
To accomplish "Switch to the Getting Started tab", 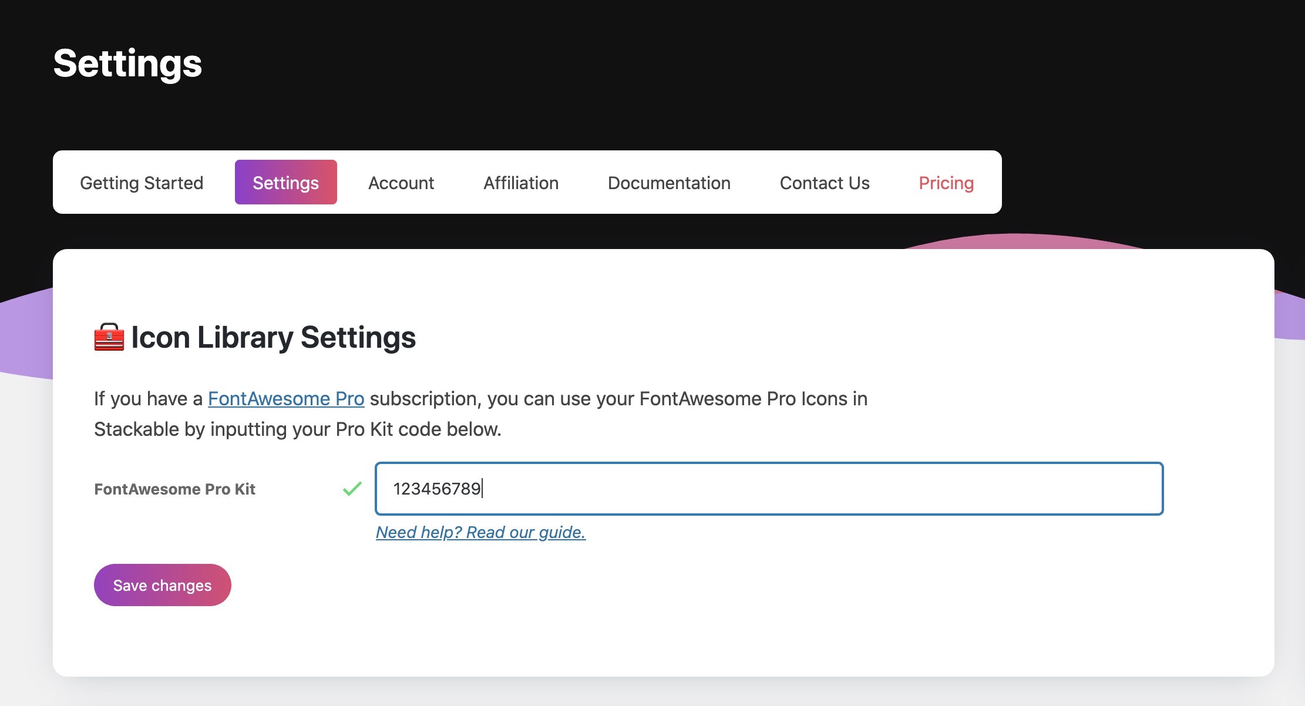I will tap(141, 182).
